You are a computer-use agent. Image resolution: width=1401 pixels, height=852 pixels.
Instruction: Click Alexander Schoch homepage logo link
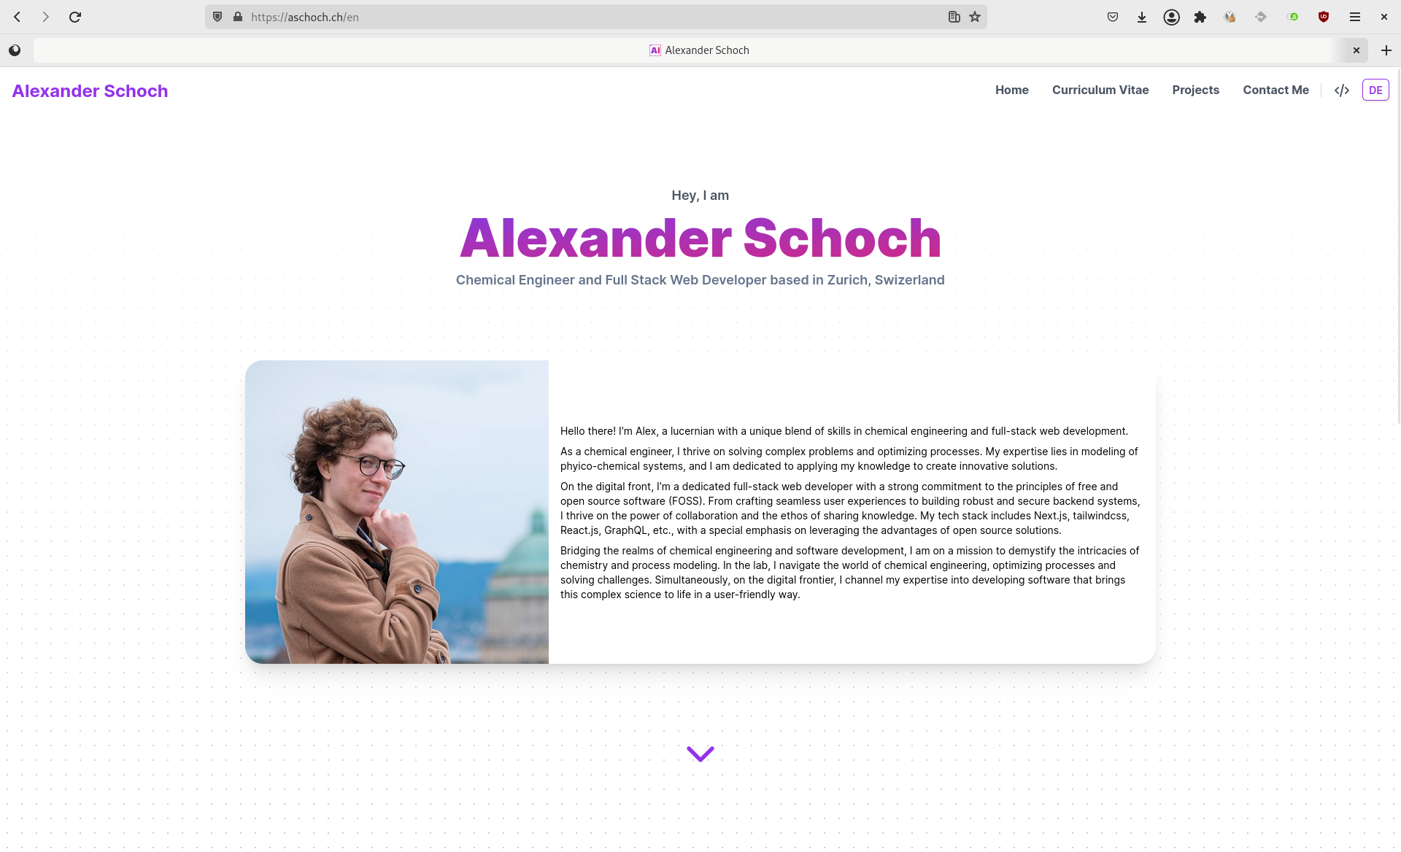point(89,90)
